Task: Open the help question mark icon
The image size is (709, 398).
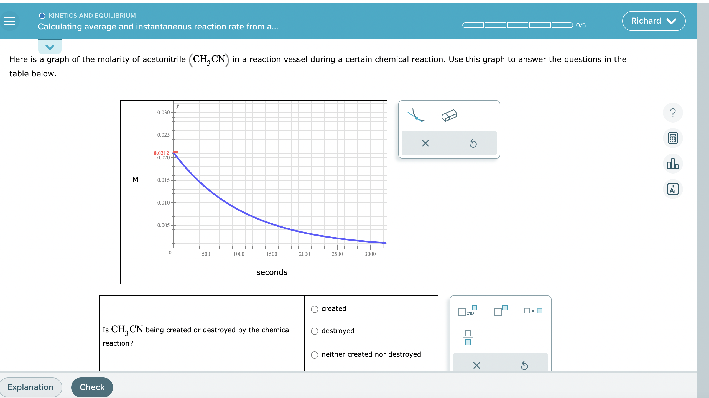Action: click(x=673, y=113)
